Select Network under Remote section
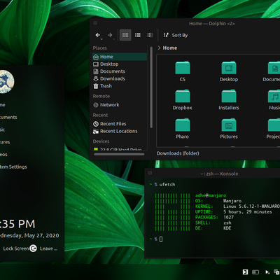280x280 pixels. (x=120, y=105)
